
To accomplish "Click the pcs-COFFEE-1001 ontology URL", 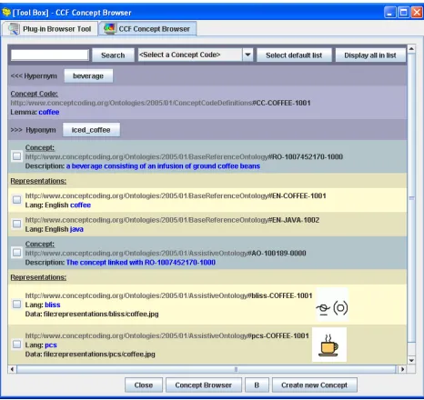I will (x=167, y=335).
